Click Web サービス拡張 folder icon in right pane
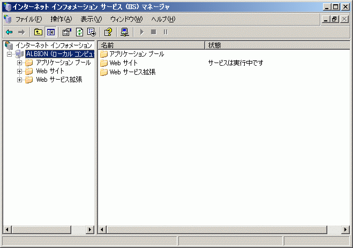The height and width of the screenshot is (248, 353). [104, 72]
